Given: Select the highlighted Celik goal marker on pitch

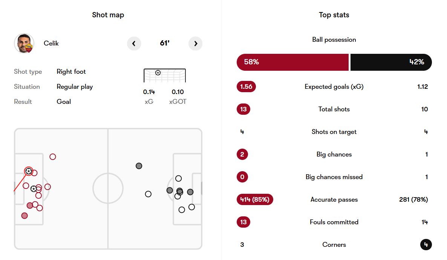Looking at the screenshot, I should pos(28,171).
